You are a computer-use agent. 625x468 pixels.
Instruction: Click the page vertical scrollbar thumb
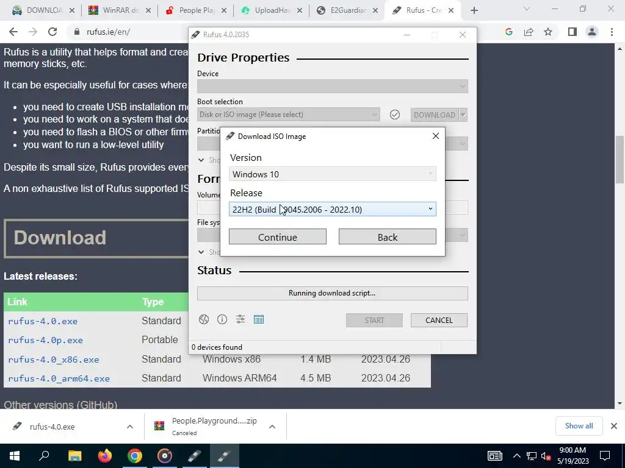(x=620, y=159)
